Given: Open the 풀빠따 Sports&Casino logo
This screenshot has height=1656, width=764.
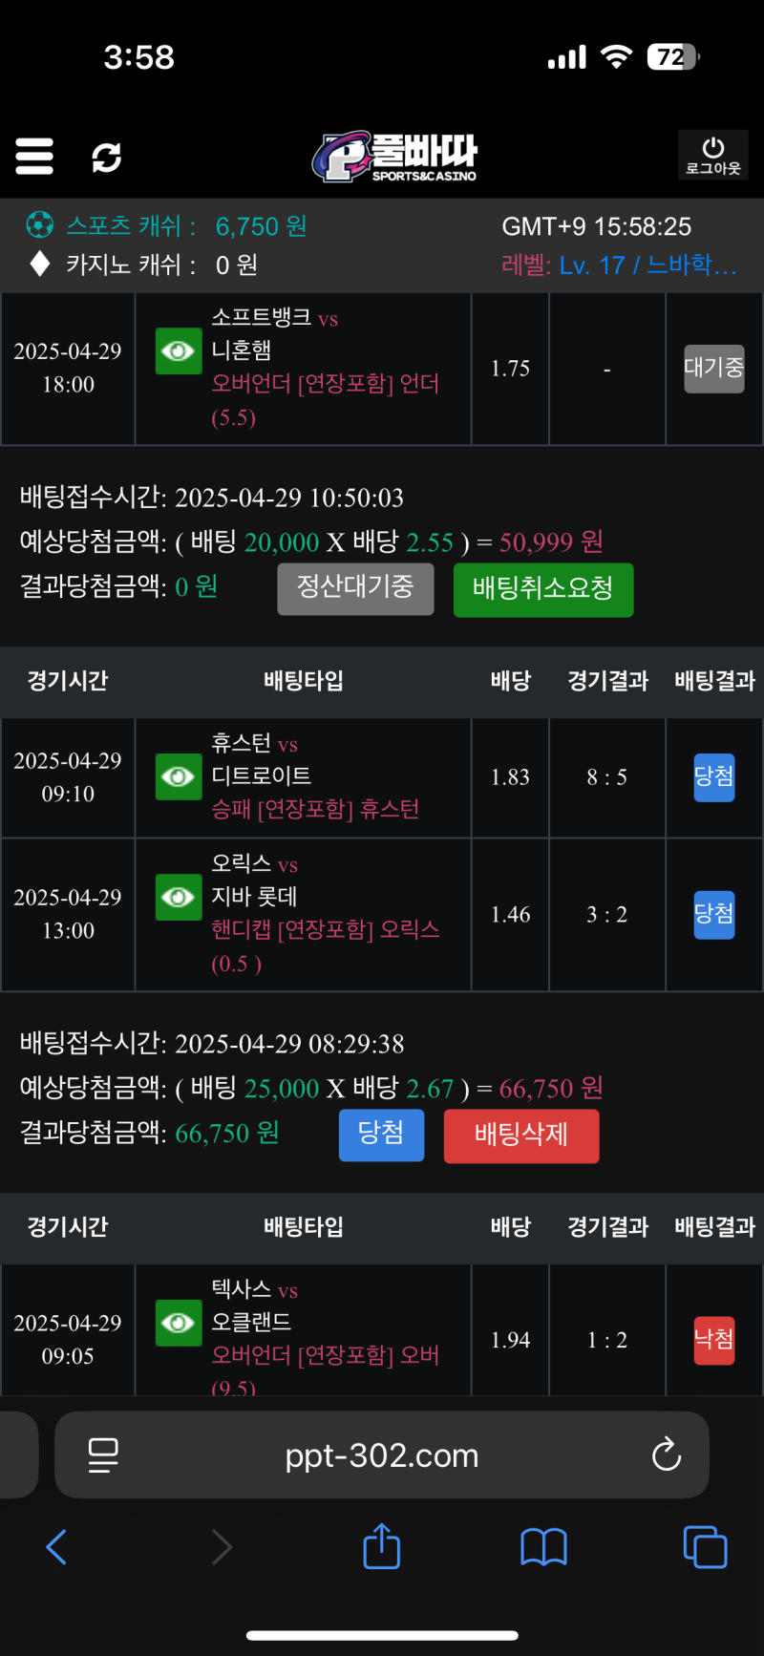Looking at the screenshot, I should pyautogui.click(x=394, y=157).
